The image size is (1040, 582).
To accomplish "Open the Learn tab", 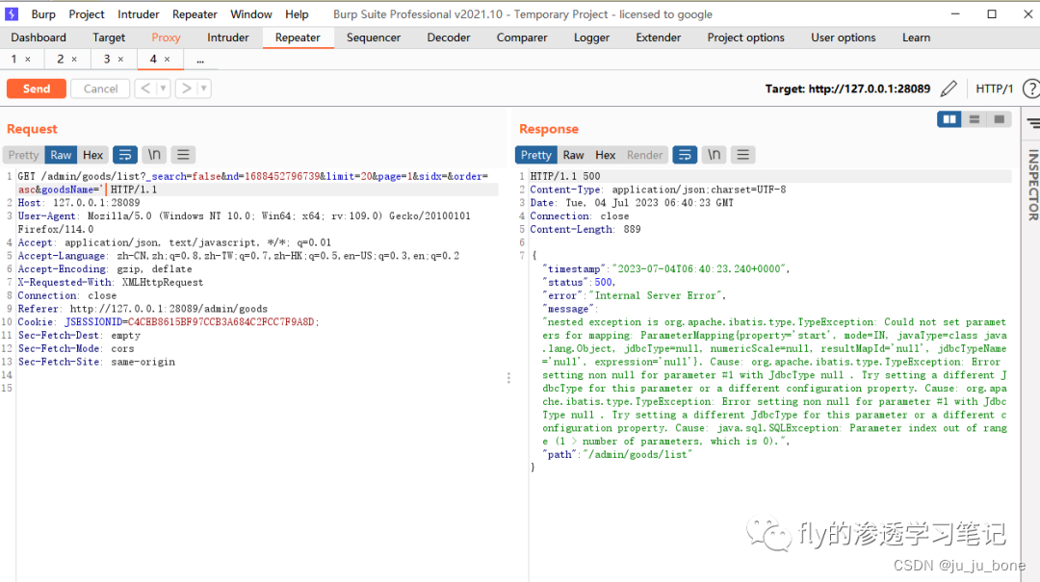I will pyautogui.click(x=916, y=38).
